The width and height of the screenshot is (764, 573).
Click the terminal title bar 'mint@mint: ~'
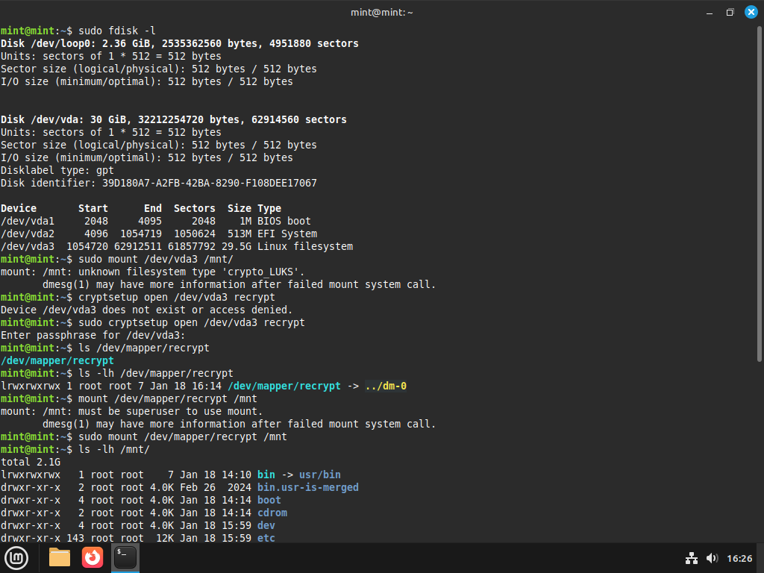click(x=381, y=12)
